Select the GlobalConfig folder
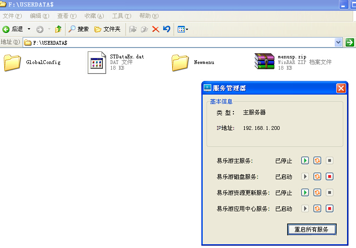This screenshot has width=356, height=248. (x=32, y=62)
